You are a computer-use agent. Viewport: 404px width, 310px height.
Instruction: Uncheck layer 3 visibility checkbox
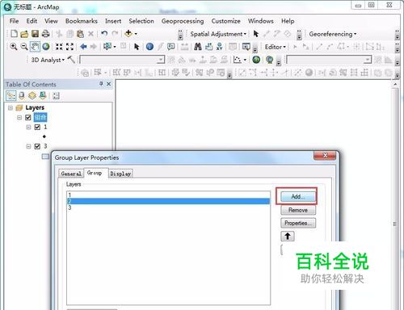(37, 146)
